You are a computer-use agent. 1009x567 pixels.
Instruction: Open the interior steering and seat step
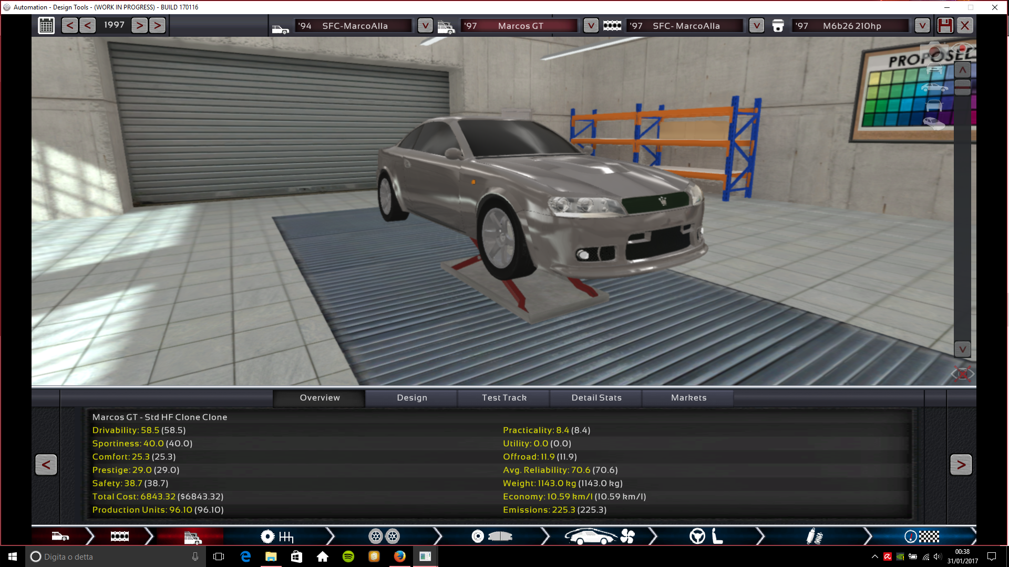pos(706,537)
